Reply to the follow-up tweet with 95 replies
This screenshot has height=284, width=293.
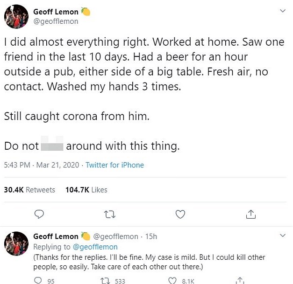click(38, 281)
